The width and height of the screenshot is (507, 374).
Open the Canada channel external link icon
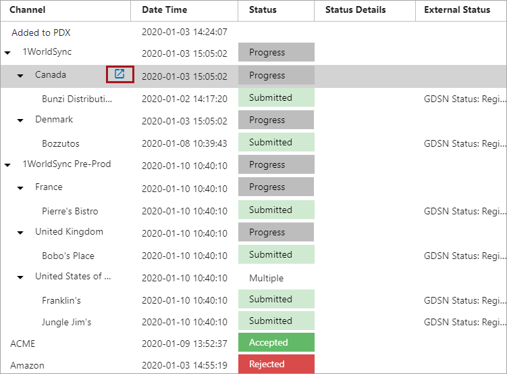coord(119,74)
